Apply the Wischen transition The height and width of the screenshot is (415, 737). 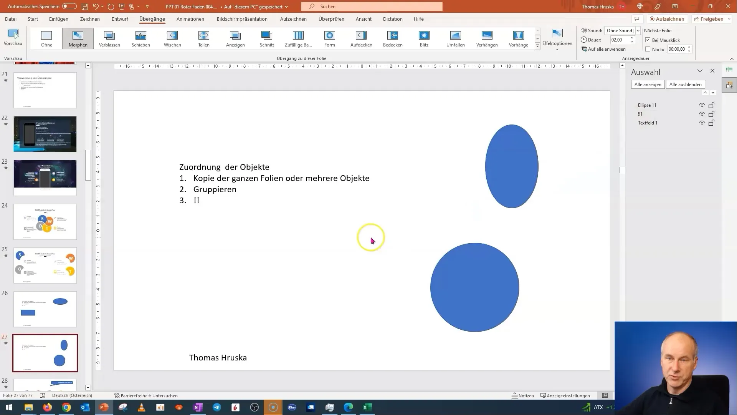(x=172, y=38)
